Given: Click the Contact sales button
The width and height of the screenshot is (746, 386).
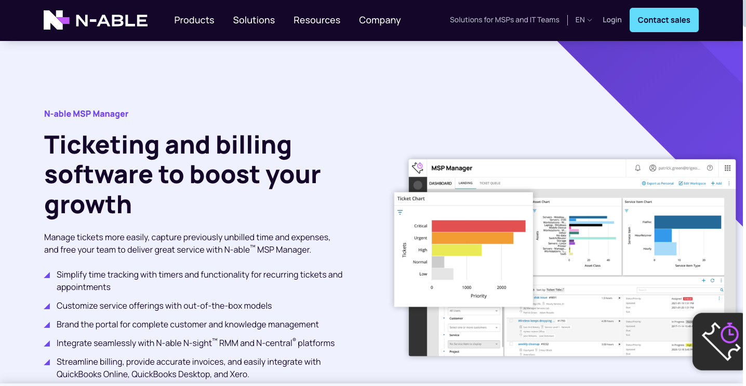Looking at the screenshot, I should point(664,20).
